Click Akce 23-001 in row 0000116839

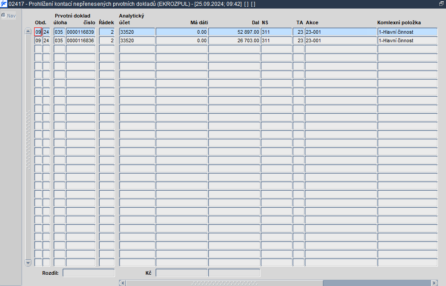click(x=341, y=32)
